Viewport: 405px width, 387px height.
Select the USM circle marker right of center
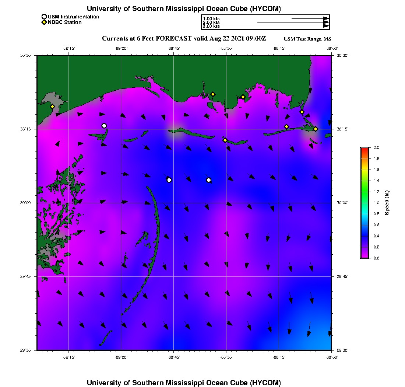click(209, 180)
